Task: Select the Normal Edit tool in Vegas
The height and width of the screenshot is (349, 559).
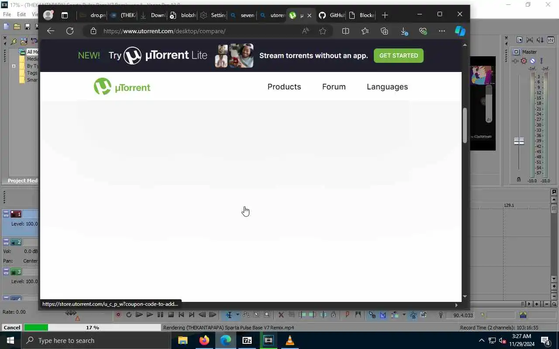Action: (229, 315)
